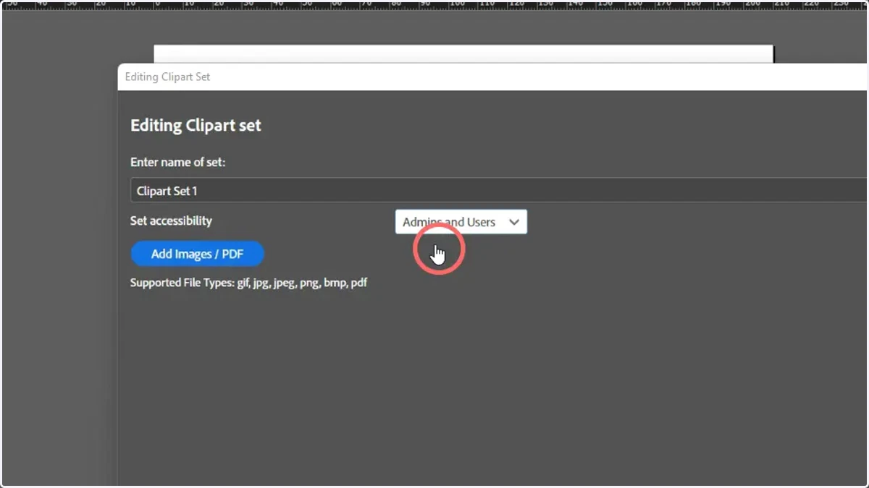This screenshot has height=488, width=869.
Task: Click the Clipart Set 1 name field
Action: pos(499,191)
